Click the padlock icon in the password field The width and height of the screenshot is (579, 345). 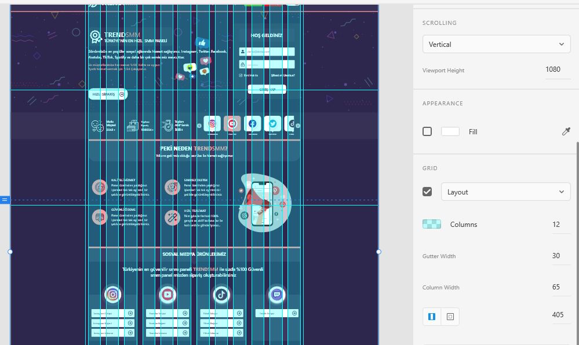(243, 64)
